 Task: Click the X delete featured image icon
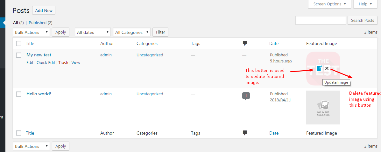(327, 68)
